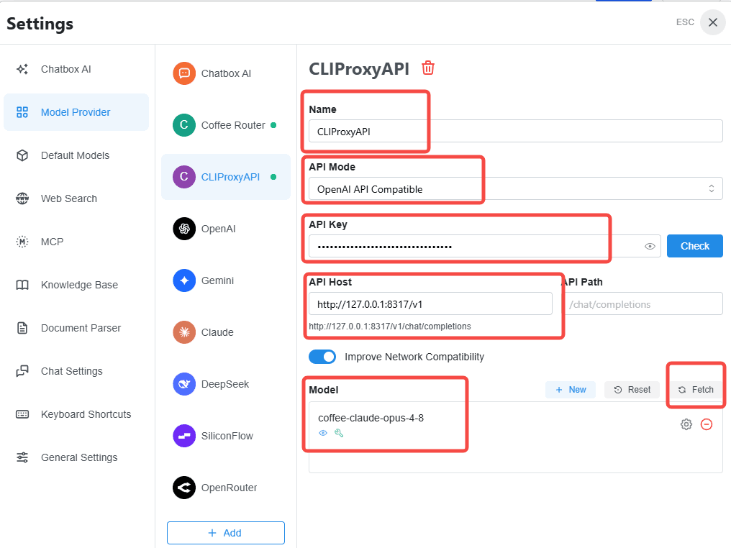This screenshot has width=731, height=548.
Task: Click the Name input field
Action: tap(516, 132)
